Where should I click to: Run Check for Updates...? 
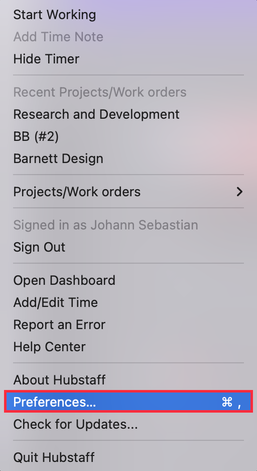pyautogui.click(x=128, y=424)
